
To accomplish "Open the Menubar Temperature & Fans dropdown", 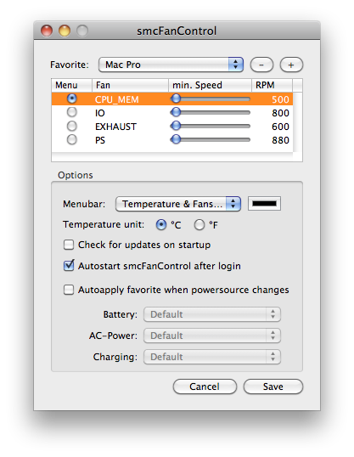I will coord(178,204).
